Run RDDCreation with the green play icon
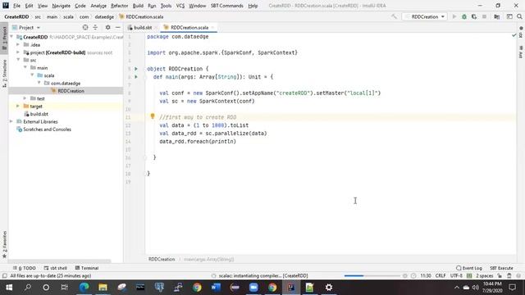 pos(454,16)
